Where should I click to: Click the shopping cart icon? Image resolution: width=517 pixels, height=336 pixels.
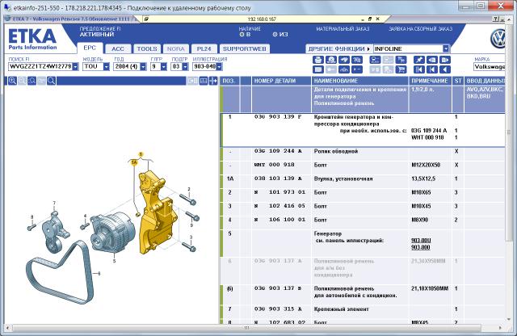click(x=401, y=69)
